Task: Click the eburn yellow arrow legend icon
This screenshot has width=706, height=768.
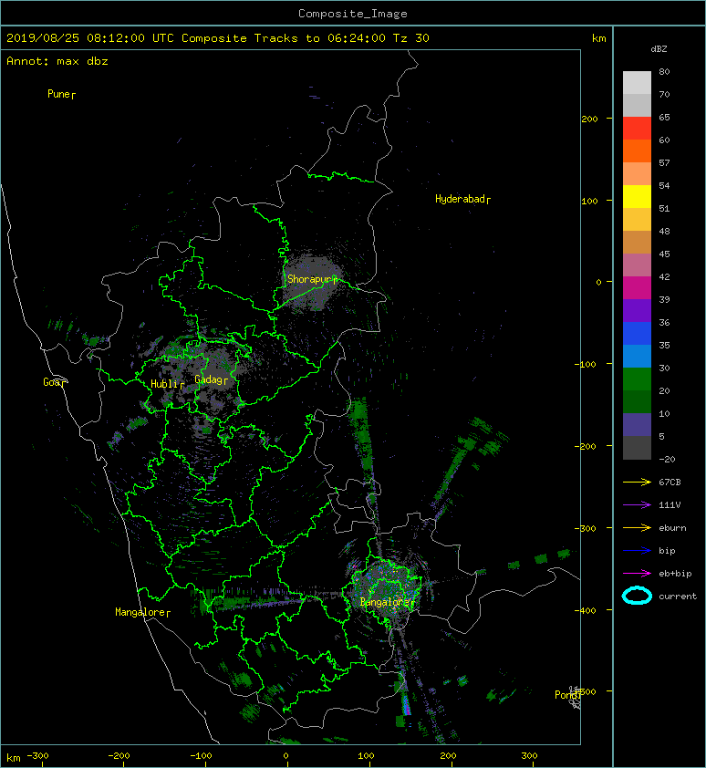Action: click(637, 528)
